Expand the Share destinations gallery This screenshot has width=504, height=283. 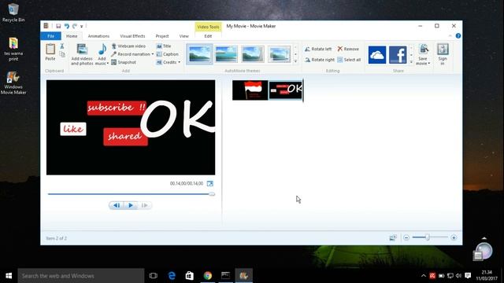click(411, 61)
